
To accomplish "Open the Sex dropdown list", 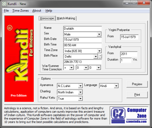I will (99, 34).
